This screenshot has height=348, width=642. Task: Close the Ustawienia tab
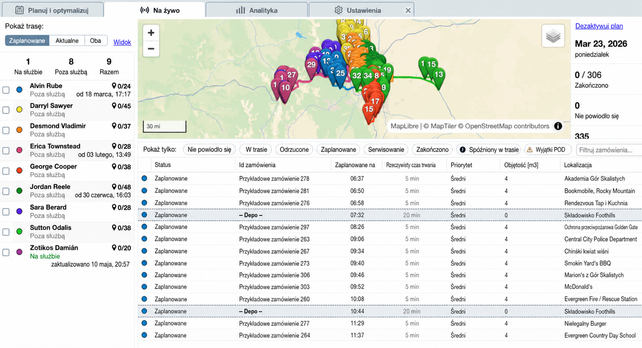tap(408, 11)
